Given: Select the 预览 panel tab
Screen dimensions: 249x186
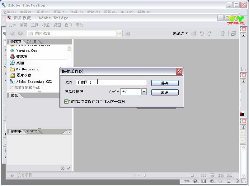Looking at the screenshot, I should (14, 95).
